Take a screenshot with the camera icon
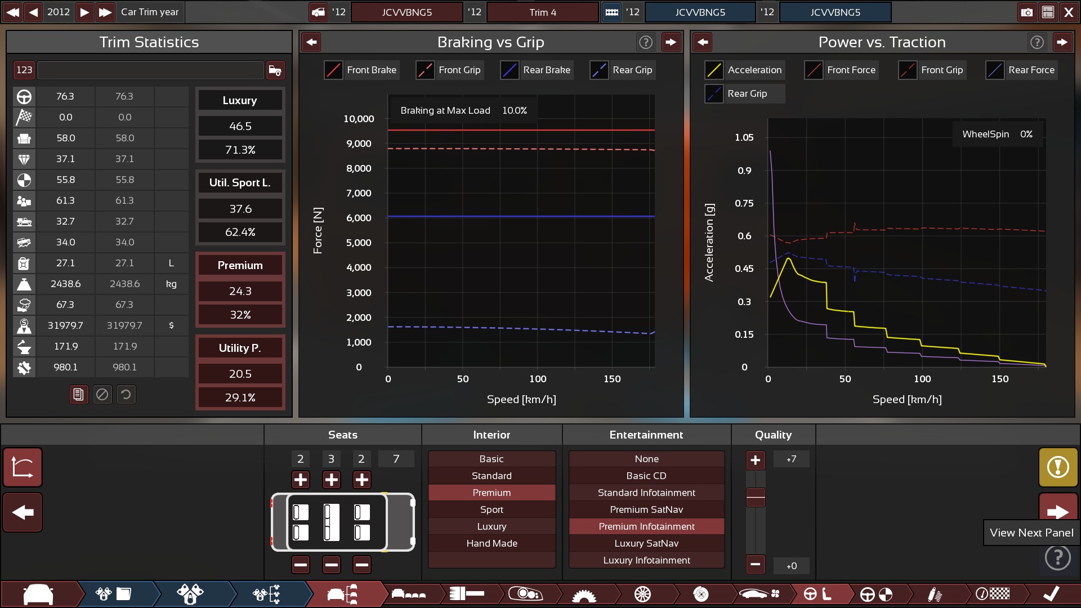This screenshot has width=1081, height=608. tap(1027, 12)
